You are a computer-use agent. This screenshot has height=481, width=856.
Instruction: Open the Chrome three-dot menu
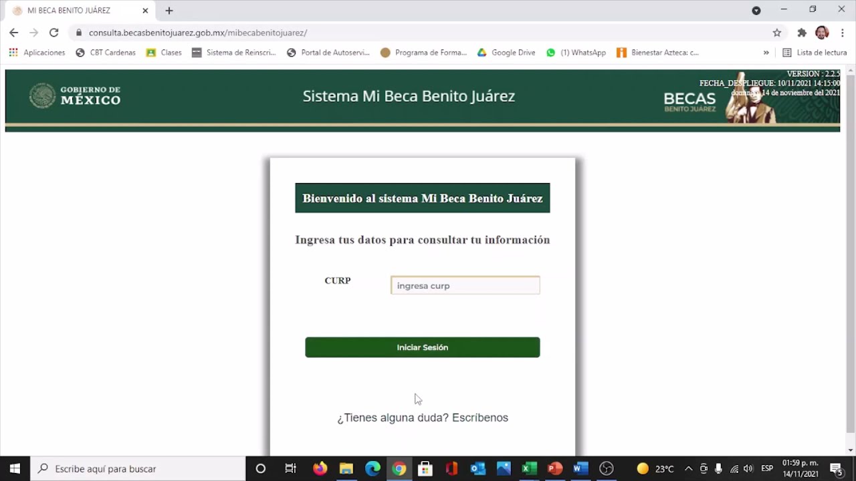[x=842, y=33]
